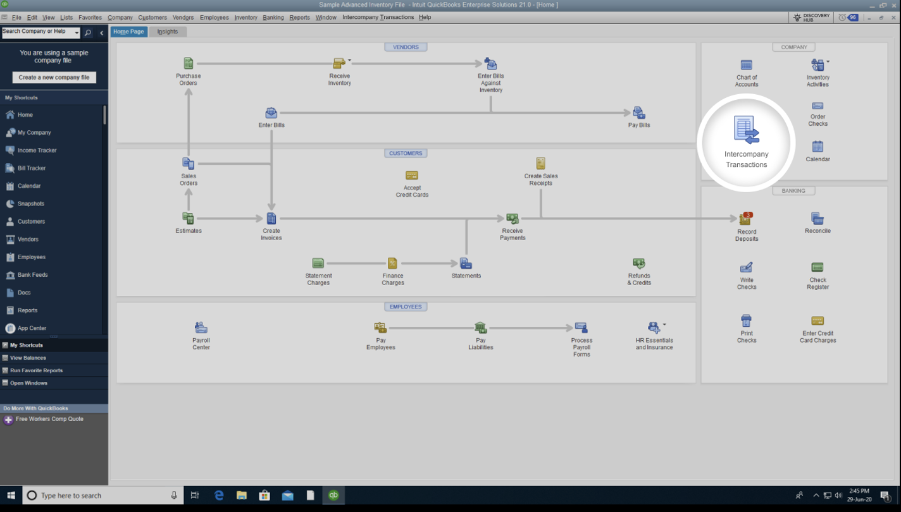Image resolution: width=901 pixels, height=512 pixels.
Task: Open the Statements icon
Action: click(466, 263)
